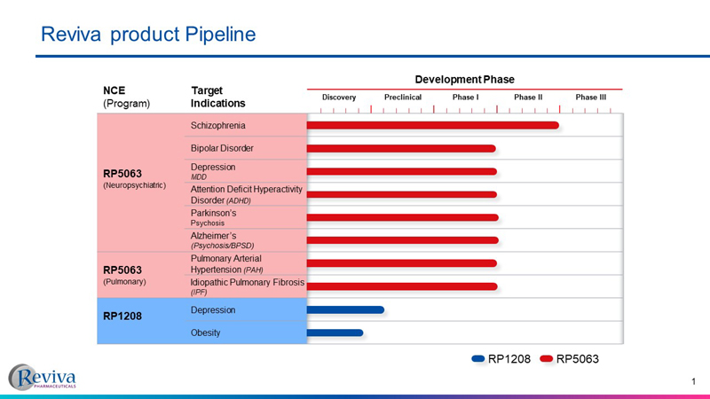This screenshot has height=399, width=710.
Task: Select the Phase III column header
Action: click(590, 97)
